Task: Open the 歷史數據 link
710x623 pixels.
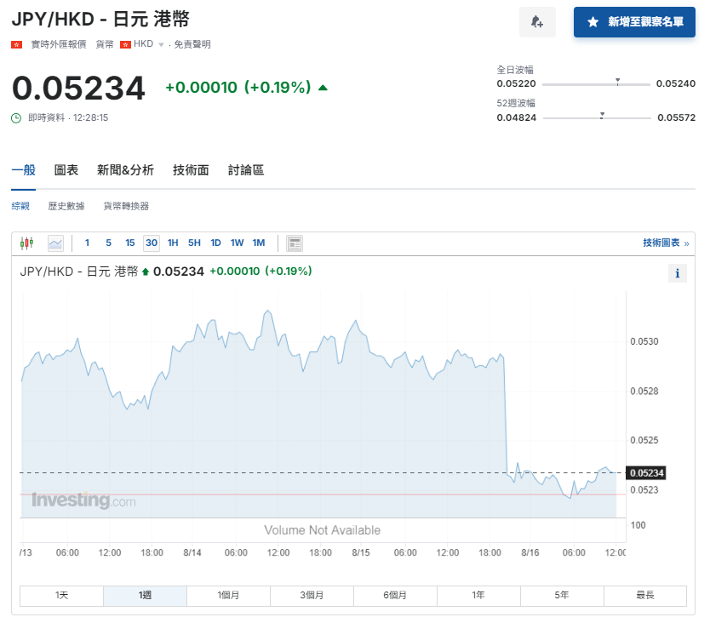Action: tap(66, 205)
